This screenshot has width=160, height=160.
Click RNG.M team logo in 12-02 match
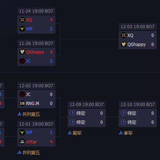(22, 104)
